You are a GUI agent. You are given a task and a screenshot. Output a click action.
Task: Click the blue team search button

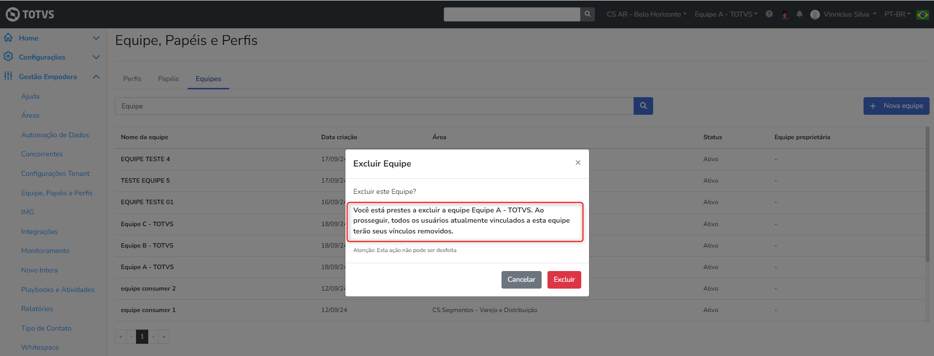click(x=643, y=106)
